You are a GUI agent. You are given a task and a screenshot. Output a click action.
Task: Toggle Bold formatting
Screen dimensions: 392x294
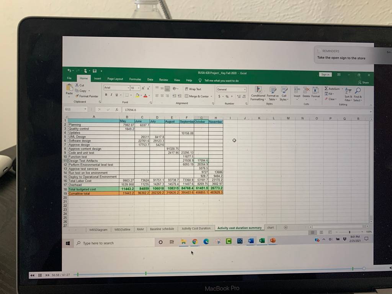106,95
